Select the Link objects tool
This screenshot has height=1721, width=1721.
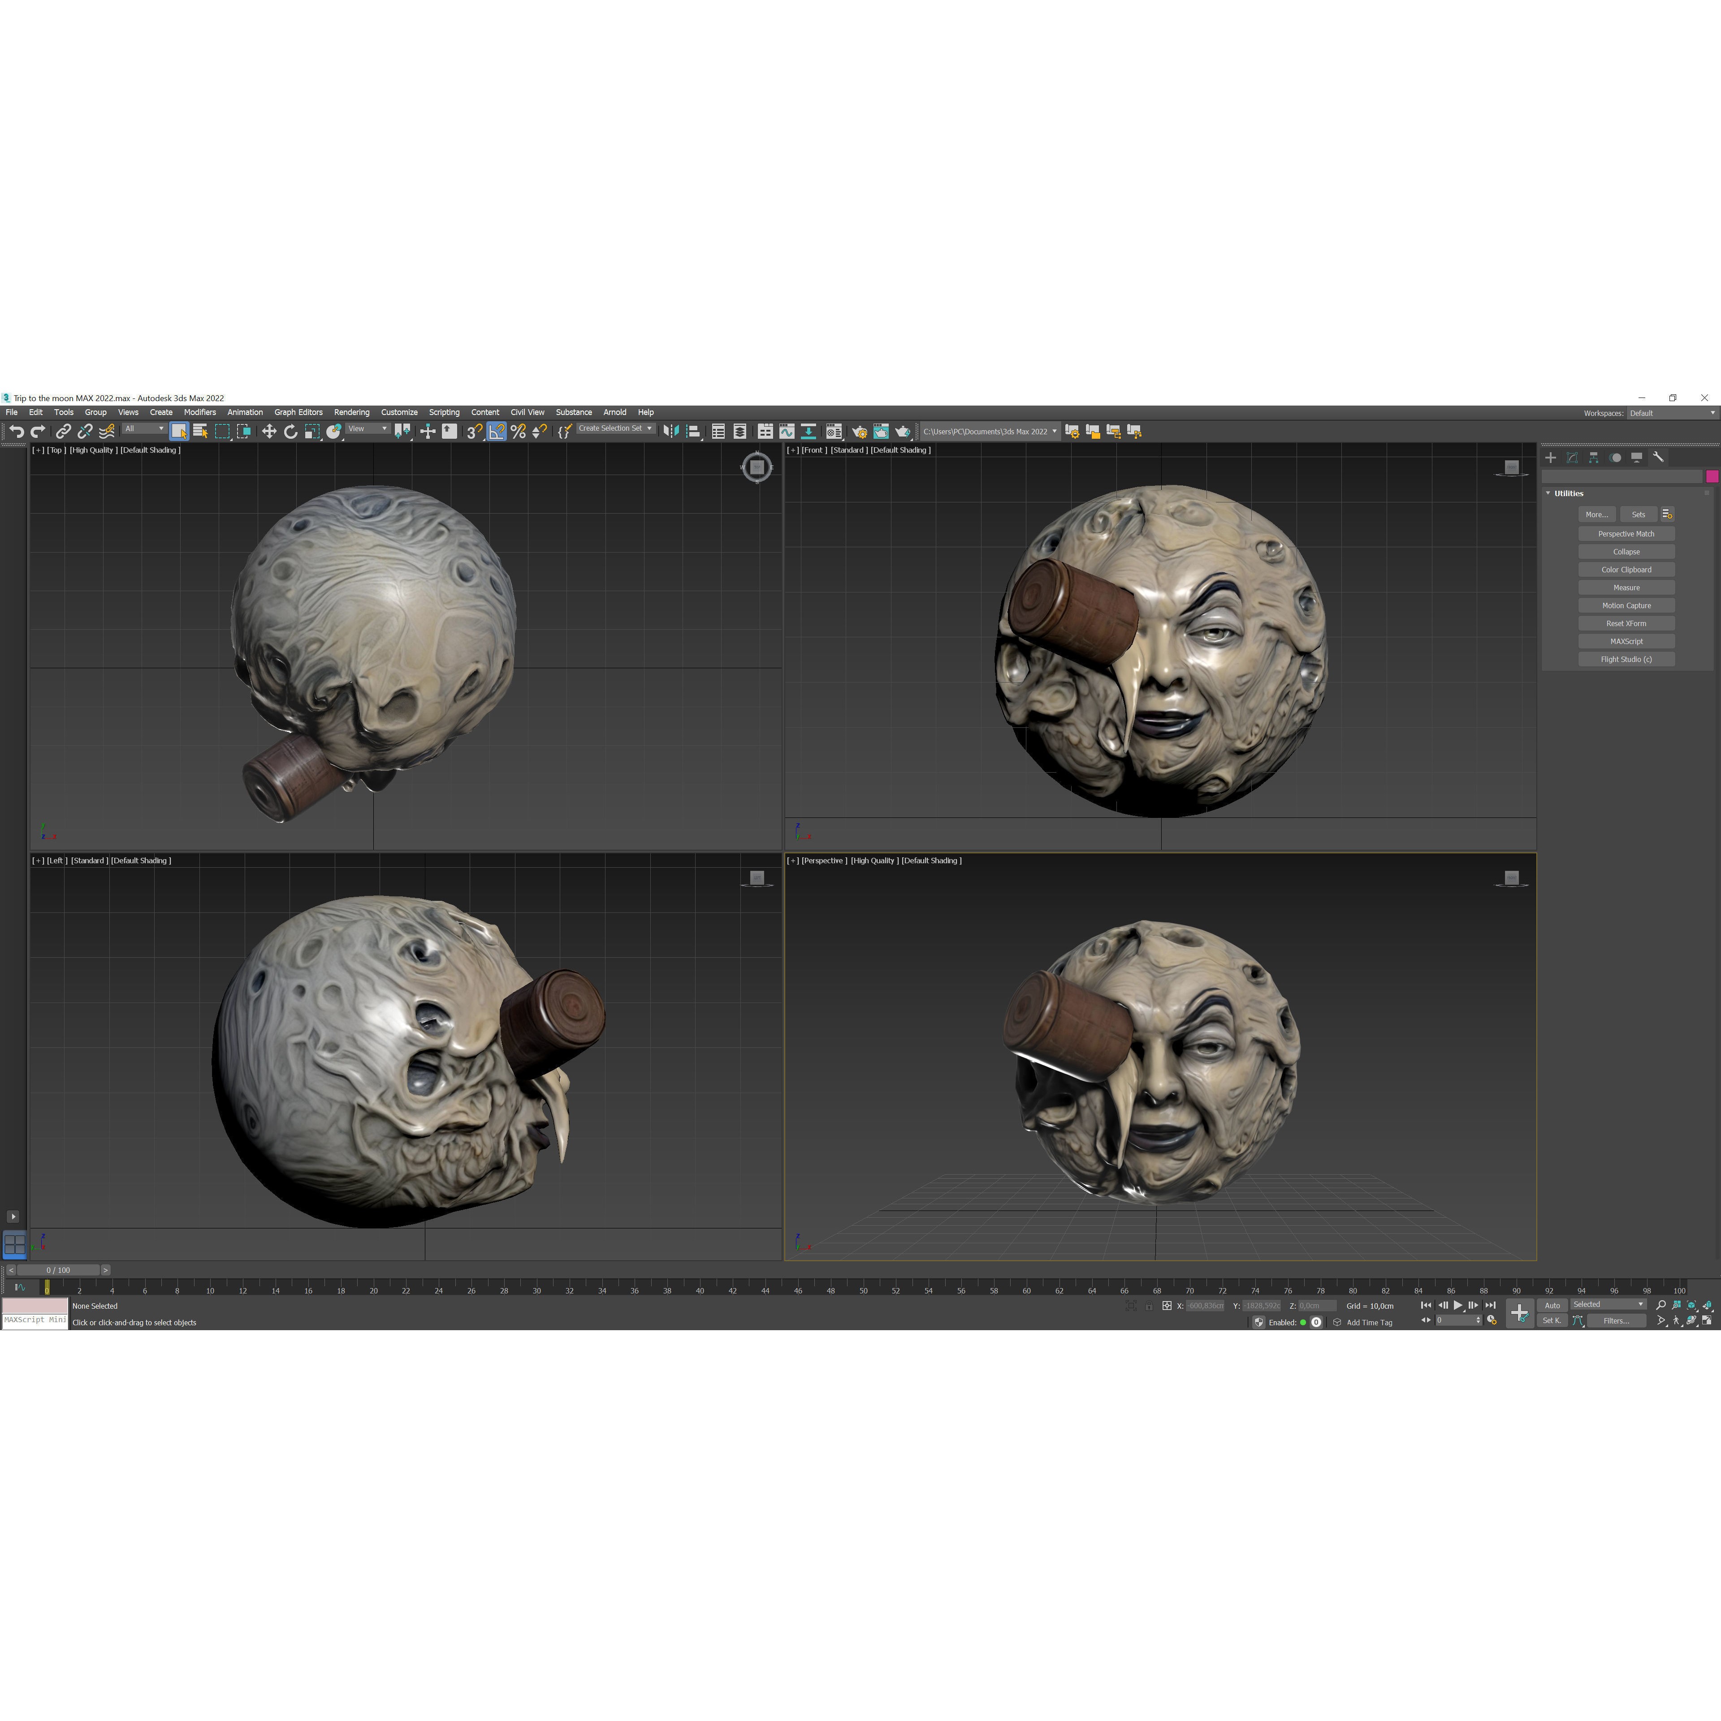click(63, 432)
